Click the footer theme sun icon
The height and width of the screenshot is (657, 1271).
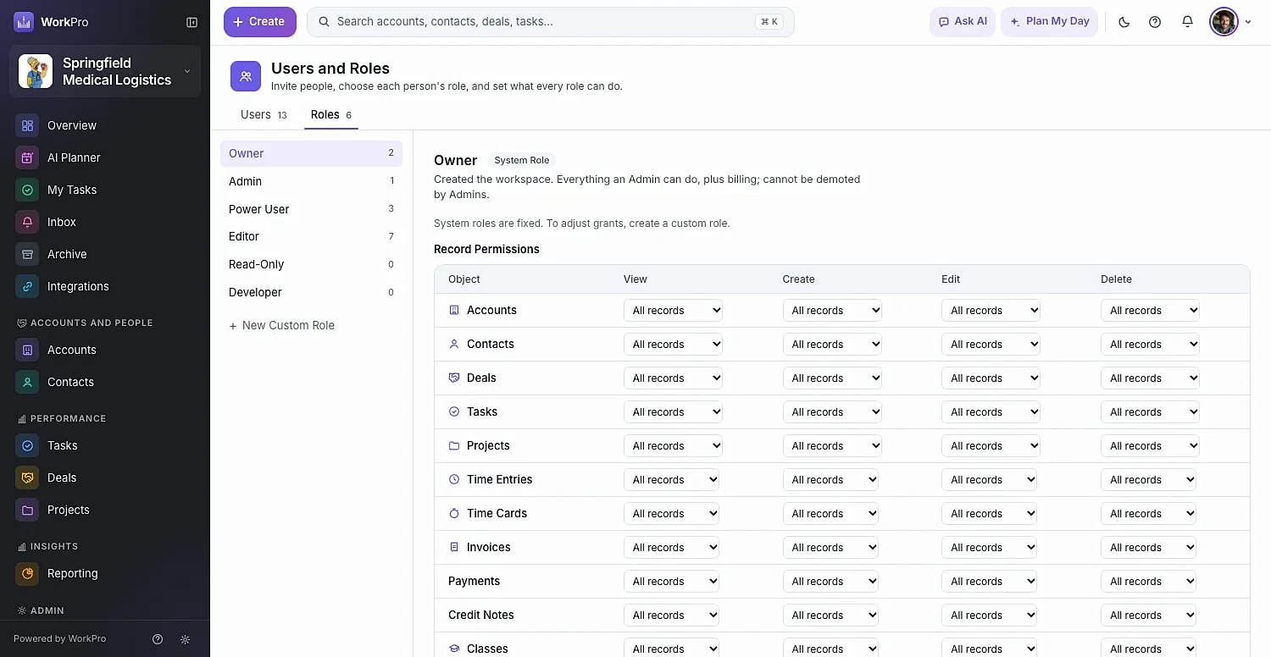[185, 639]
